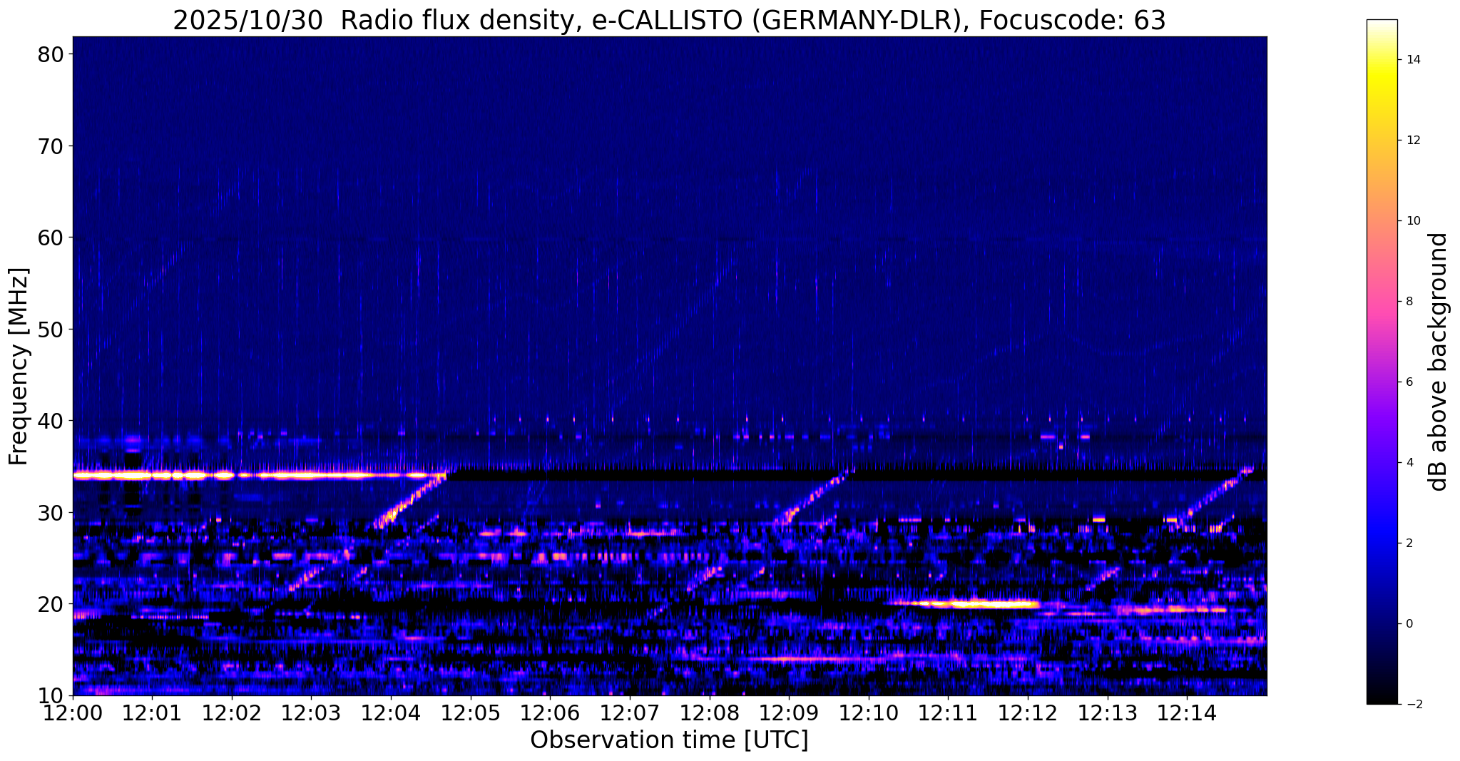Click the 'Observation time [UTC]' axis label
Screen dimensions: 1460x761
coord(669,740)
